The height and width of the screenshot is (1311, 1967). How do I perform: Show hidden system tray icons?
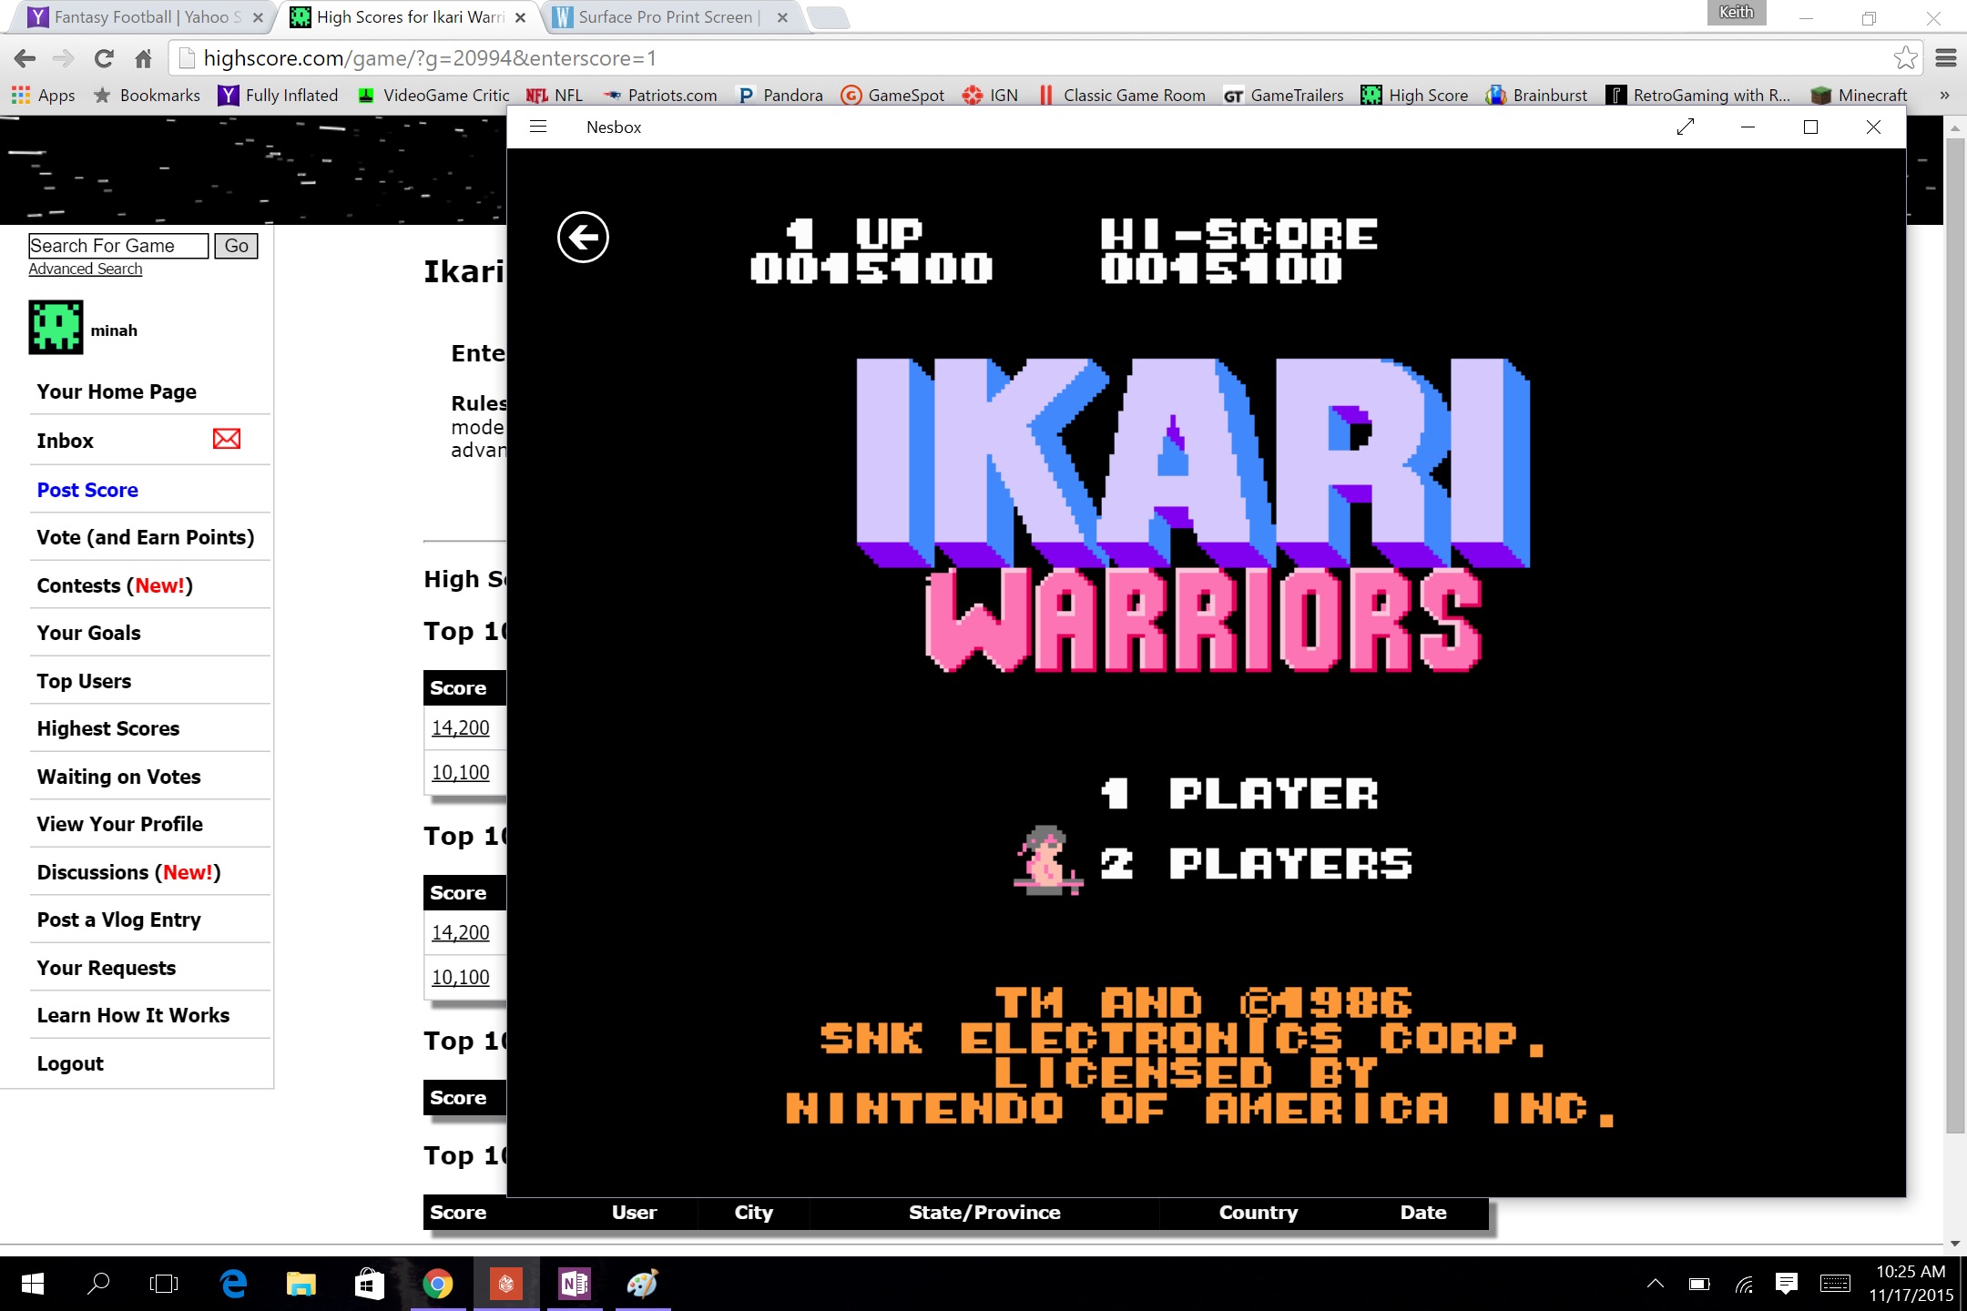(1656, 1284)
